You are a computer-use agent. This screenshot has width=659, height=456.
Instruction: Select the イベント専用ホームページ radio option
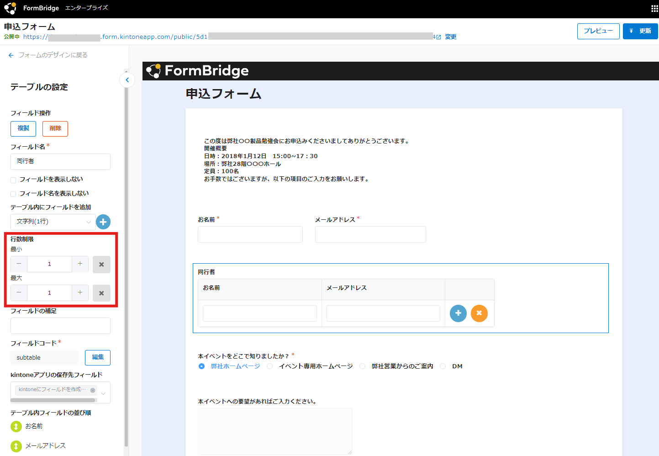point(270,366)
